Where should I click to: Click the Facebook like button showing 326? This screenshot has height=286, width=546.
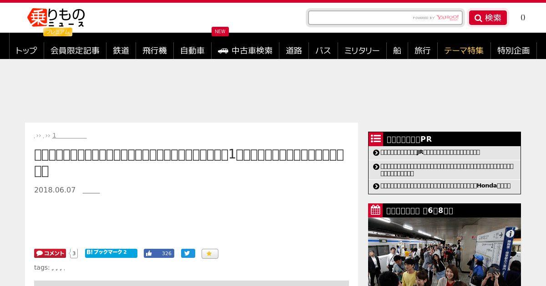(159, 253)
